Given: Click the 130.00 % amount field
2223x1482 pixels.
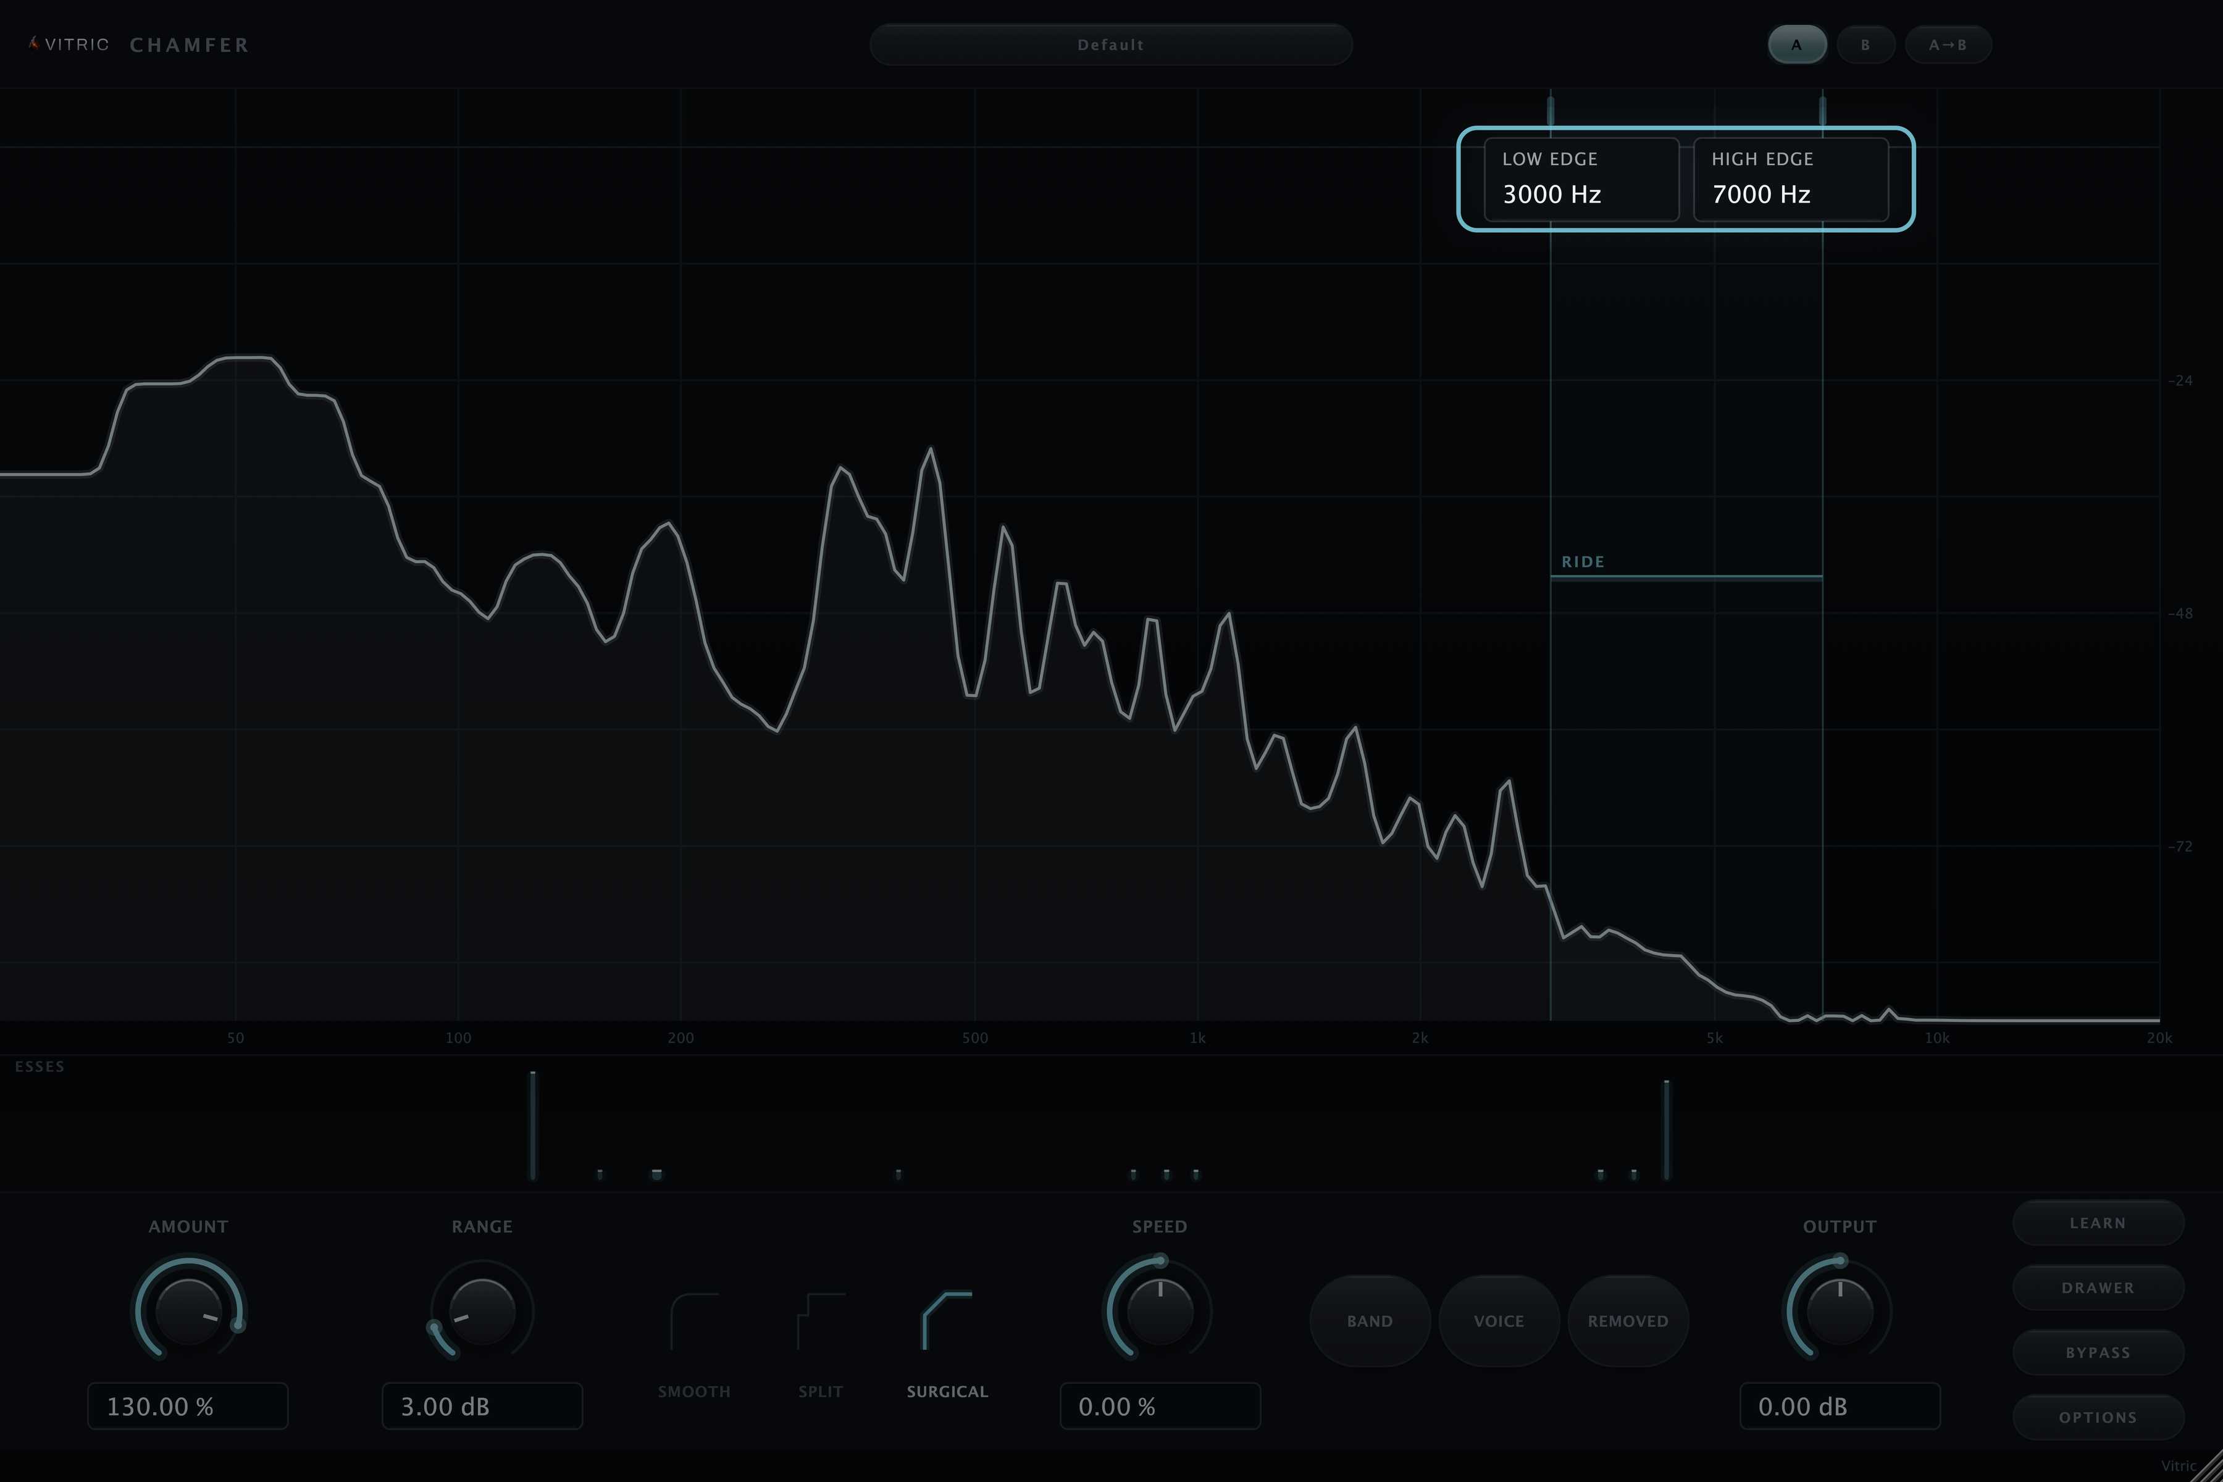Looking at the screenshot, I should (188, 1405).
